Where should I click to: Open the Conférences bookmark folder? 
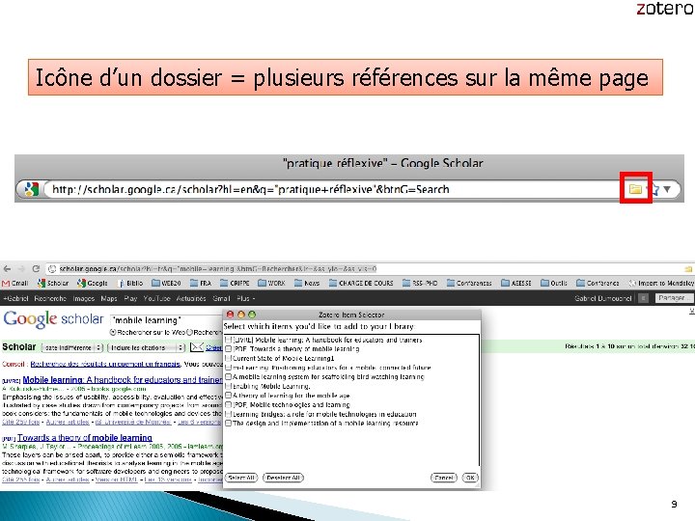[469, 283]
